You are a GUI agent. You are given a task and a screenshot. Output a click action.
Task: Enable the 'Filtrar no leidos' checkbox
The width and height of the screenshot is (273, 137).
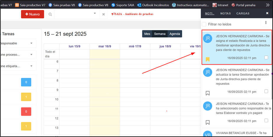click(204, 24)
